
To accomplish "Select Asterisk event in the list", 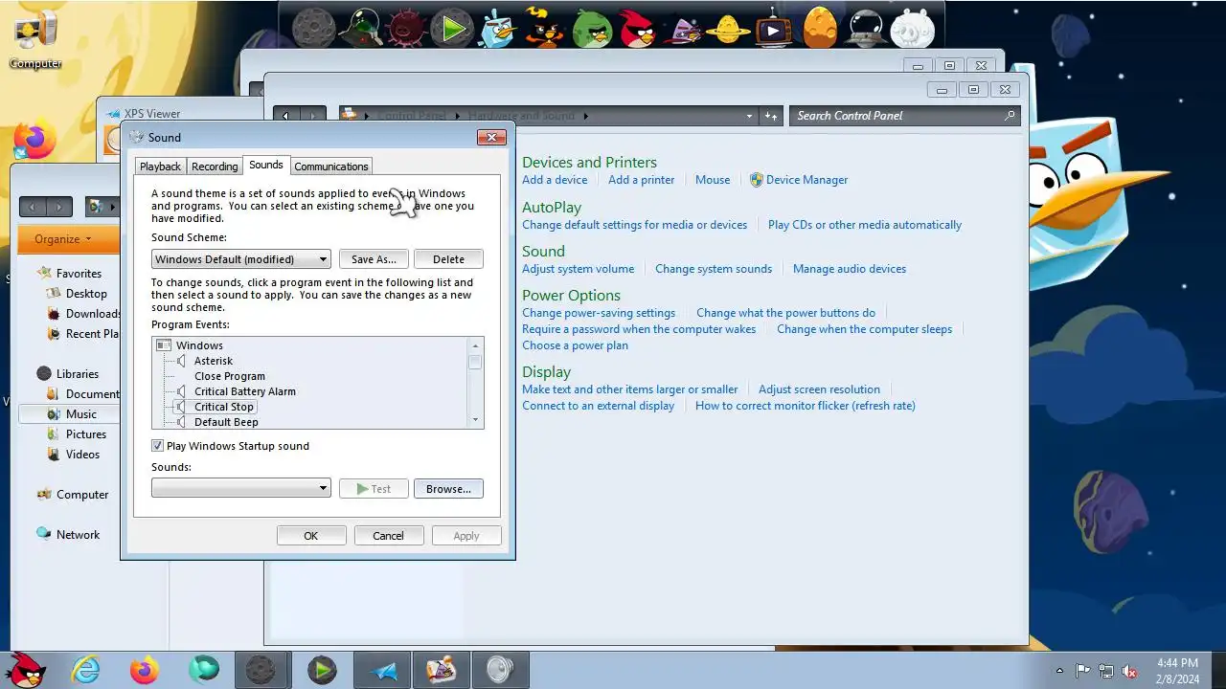I will 214,361.
